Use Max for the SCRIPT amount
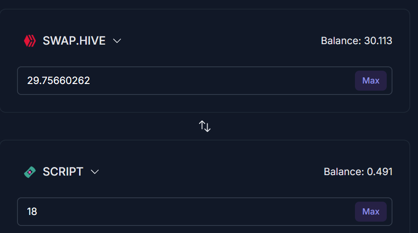Image resolution: width=418 pixels, height=233 pixels. [371, 212]
